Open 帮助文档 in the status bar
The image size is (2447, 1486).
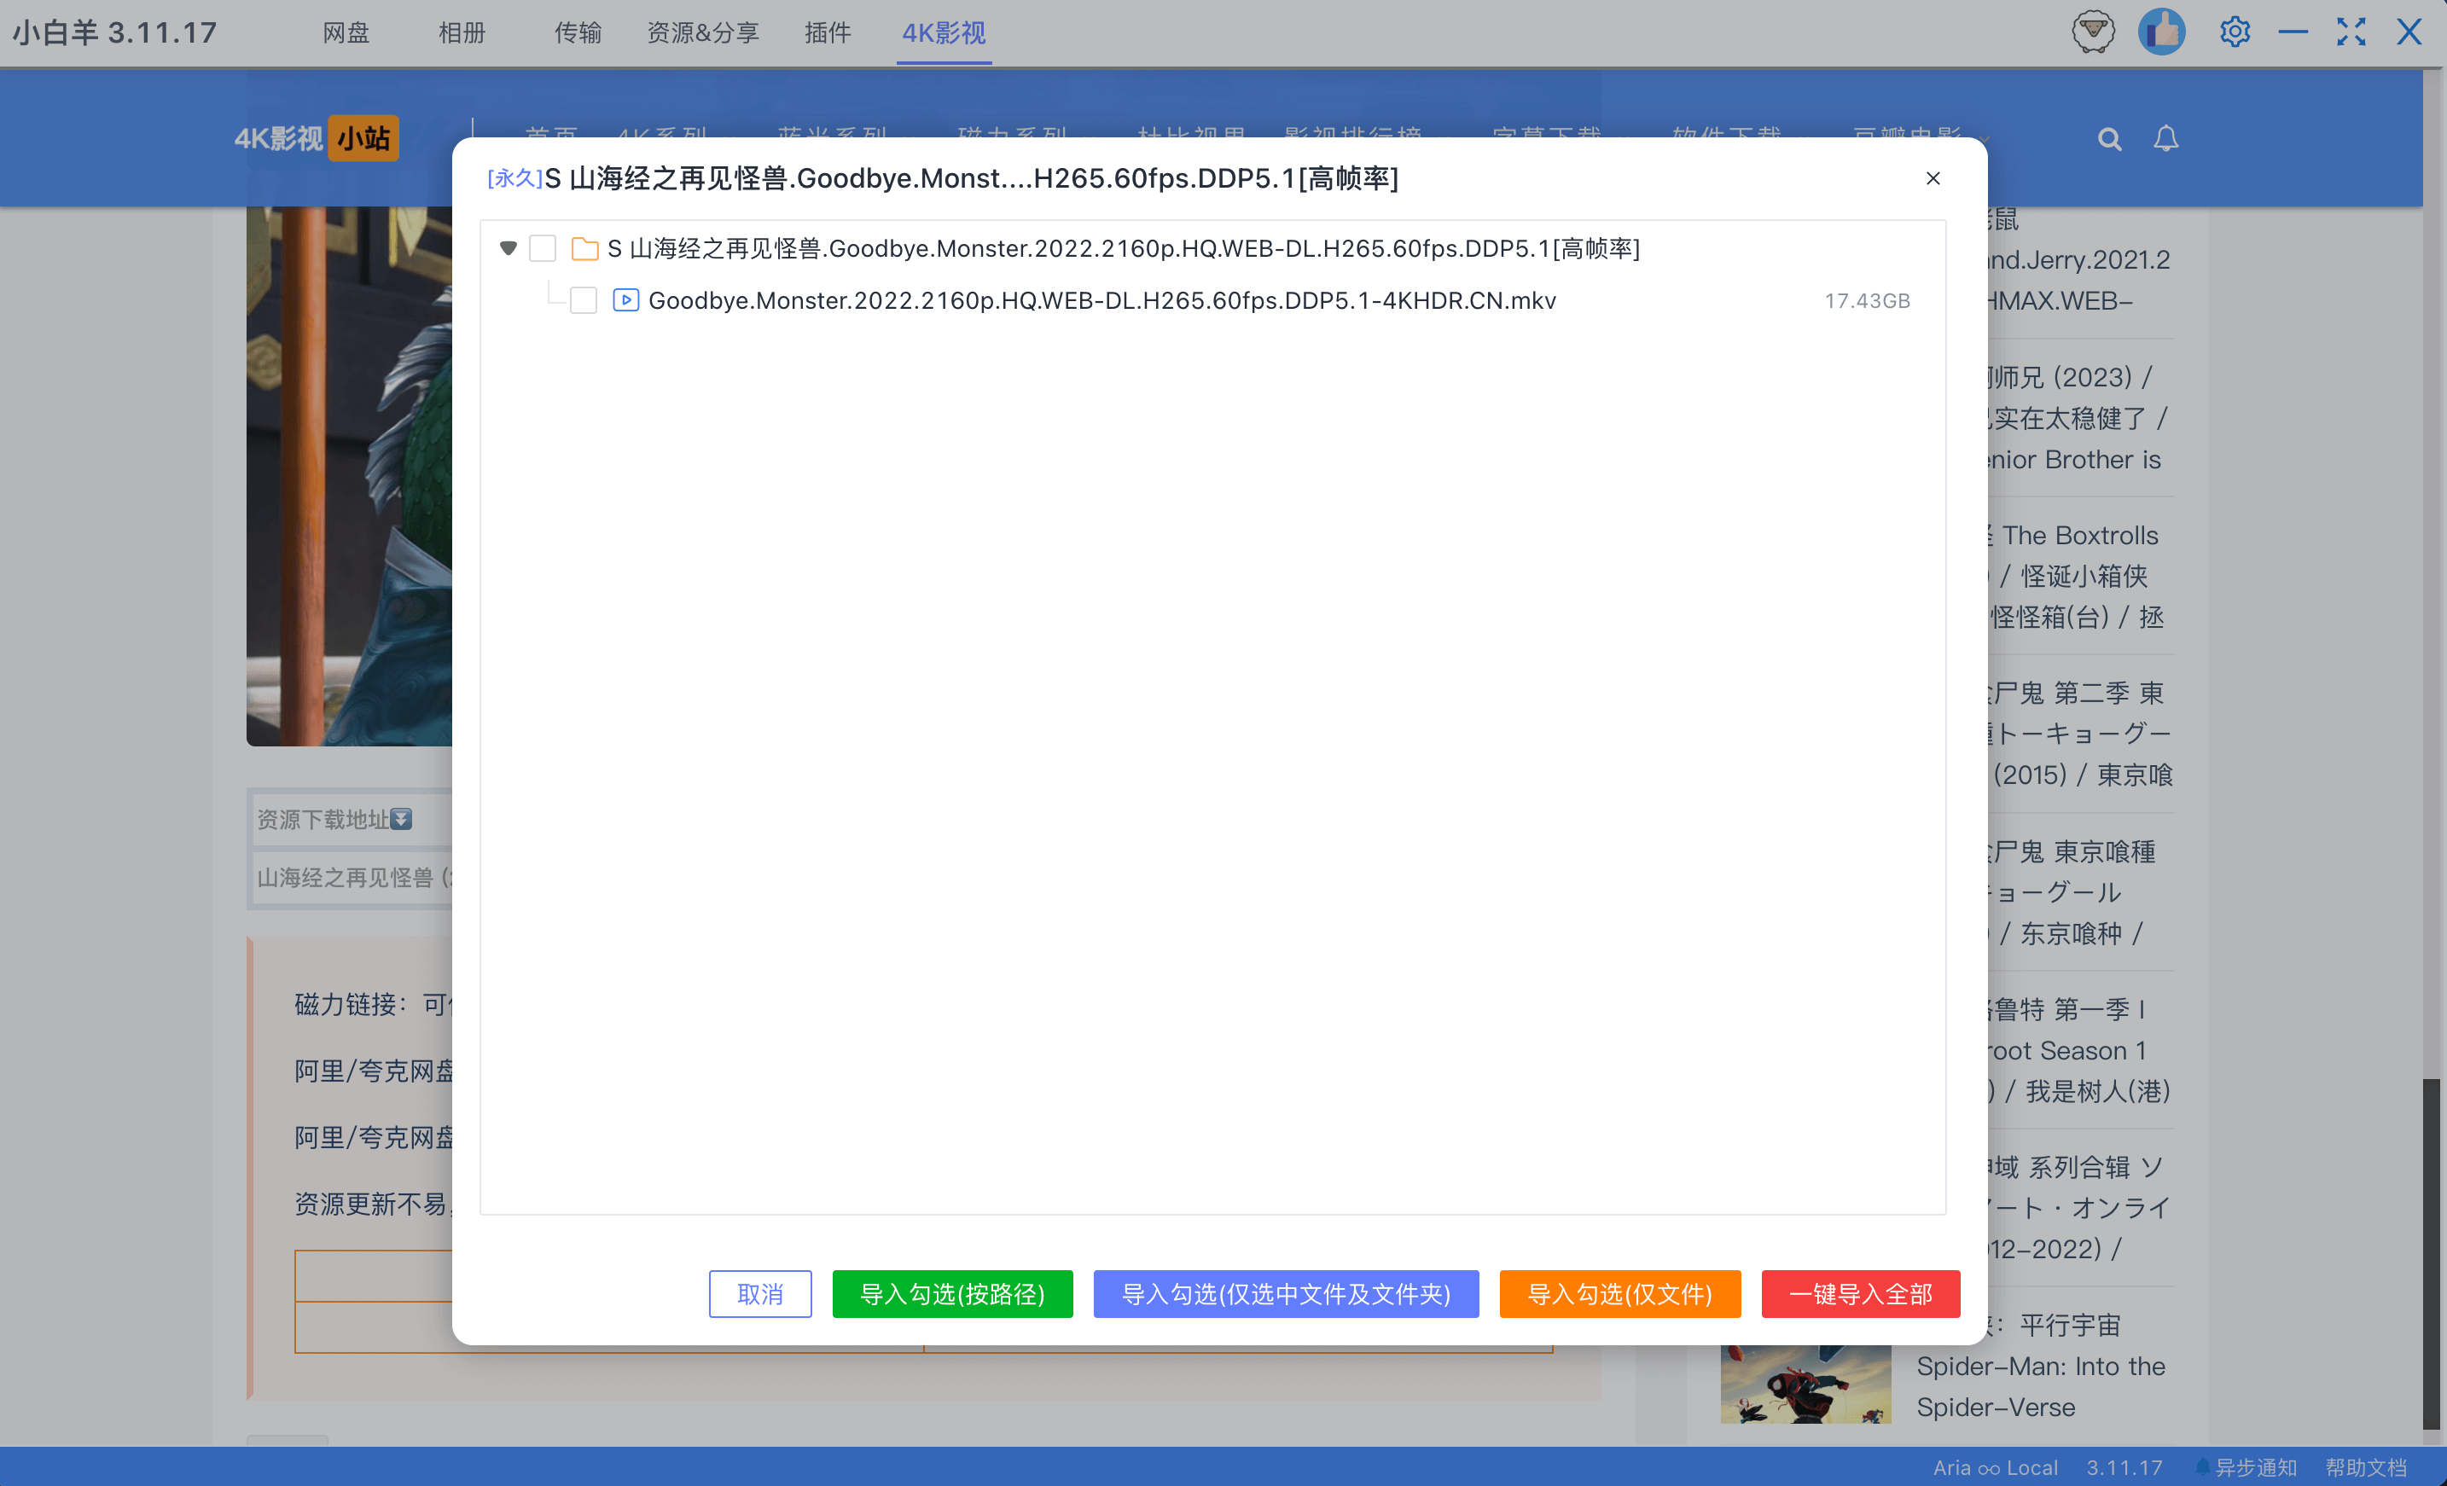pos(2366,1467)
